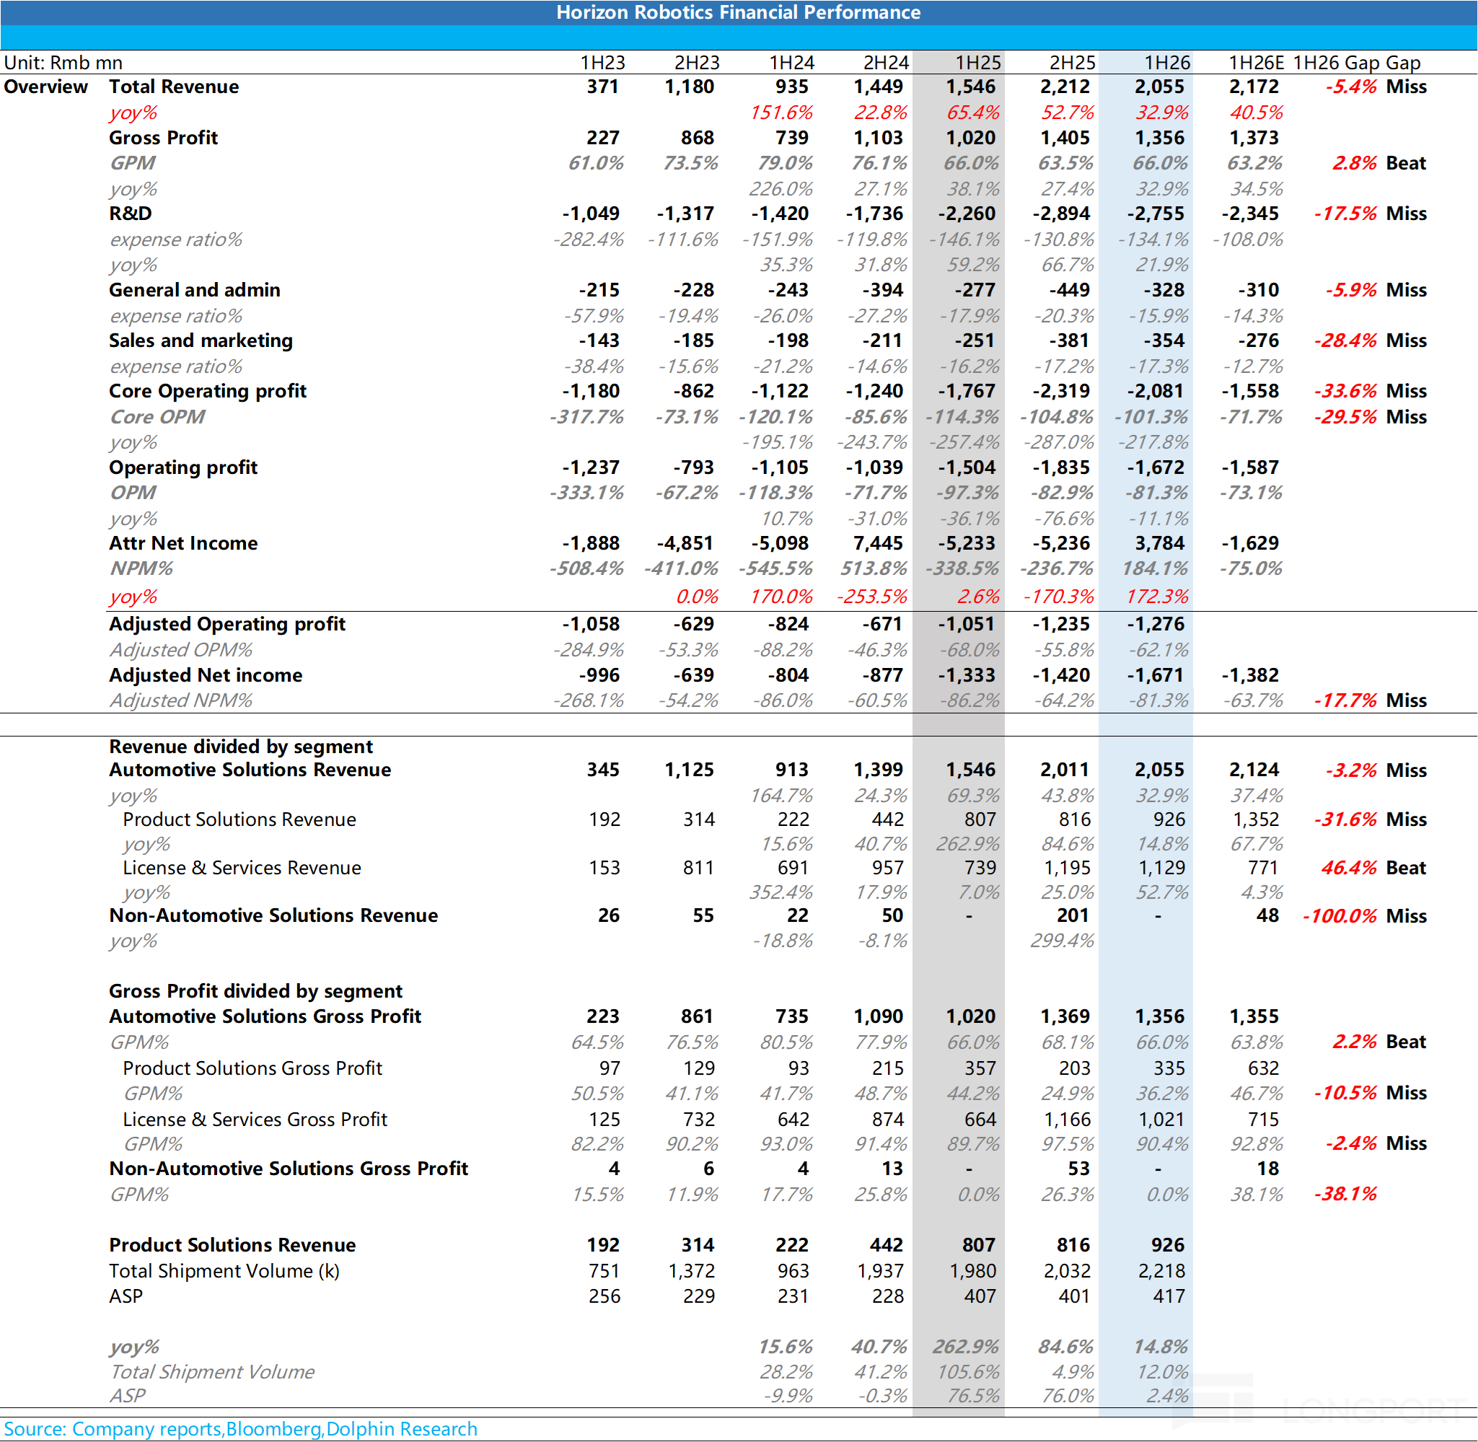Click the -38.1% Non-Automotive GPM gap
The height and width of the screenshot is (1442, 1478).
point(1345,1195)
